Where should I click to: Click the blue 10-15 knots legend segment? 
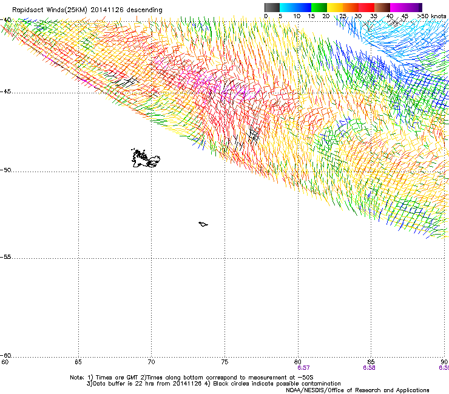(x=303, y=7)
